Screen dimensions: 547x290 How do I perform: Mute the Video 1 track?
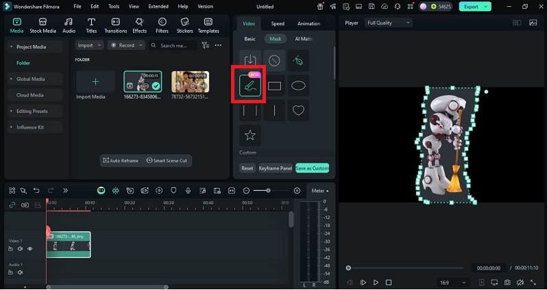21,249
